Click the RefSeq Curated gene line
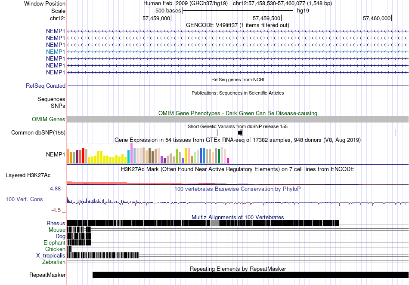Screen dimensions: 409x285 coord(238,86)
